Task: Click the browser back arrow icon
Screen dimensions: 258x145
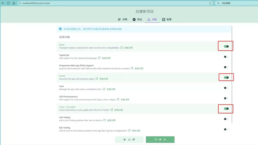Action: [3, 3]
